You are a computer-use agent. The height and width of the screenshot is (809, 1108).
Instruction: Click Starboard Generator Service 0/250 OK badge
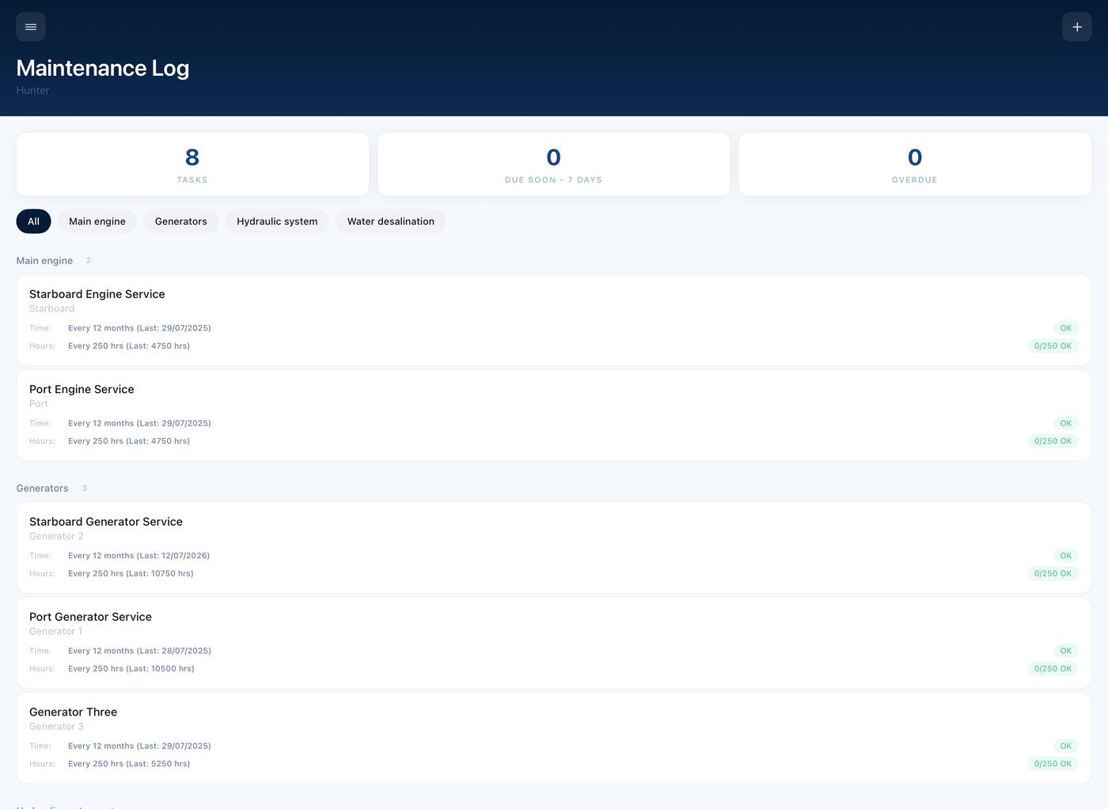[1053, 573]
